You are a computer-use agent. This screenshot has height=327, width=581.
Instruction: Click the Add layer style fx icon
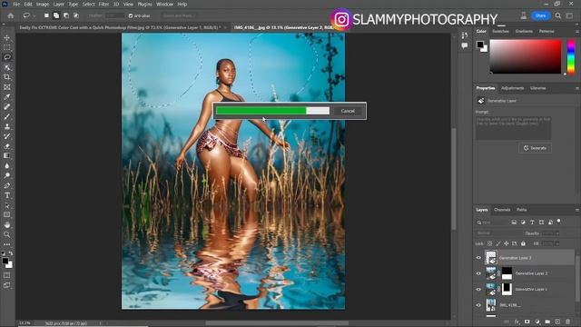tap(517, 322)
